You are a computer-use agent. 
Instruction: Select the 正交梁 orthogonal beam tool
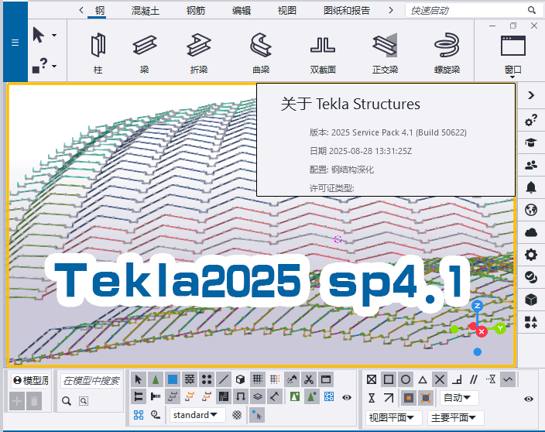pos(385,53)
